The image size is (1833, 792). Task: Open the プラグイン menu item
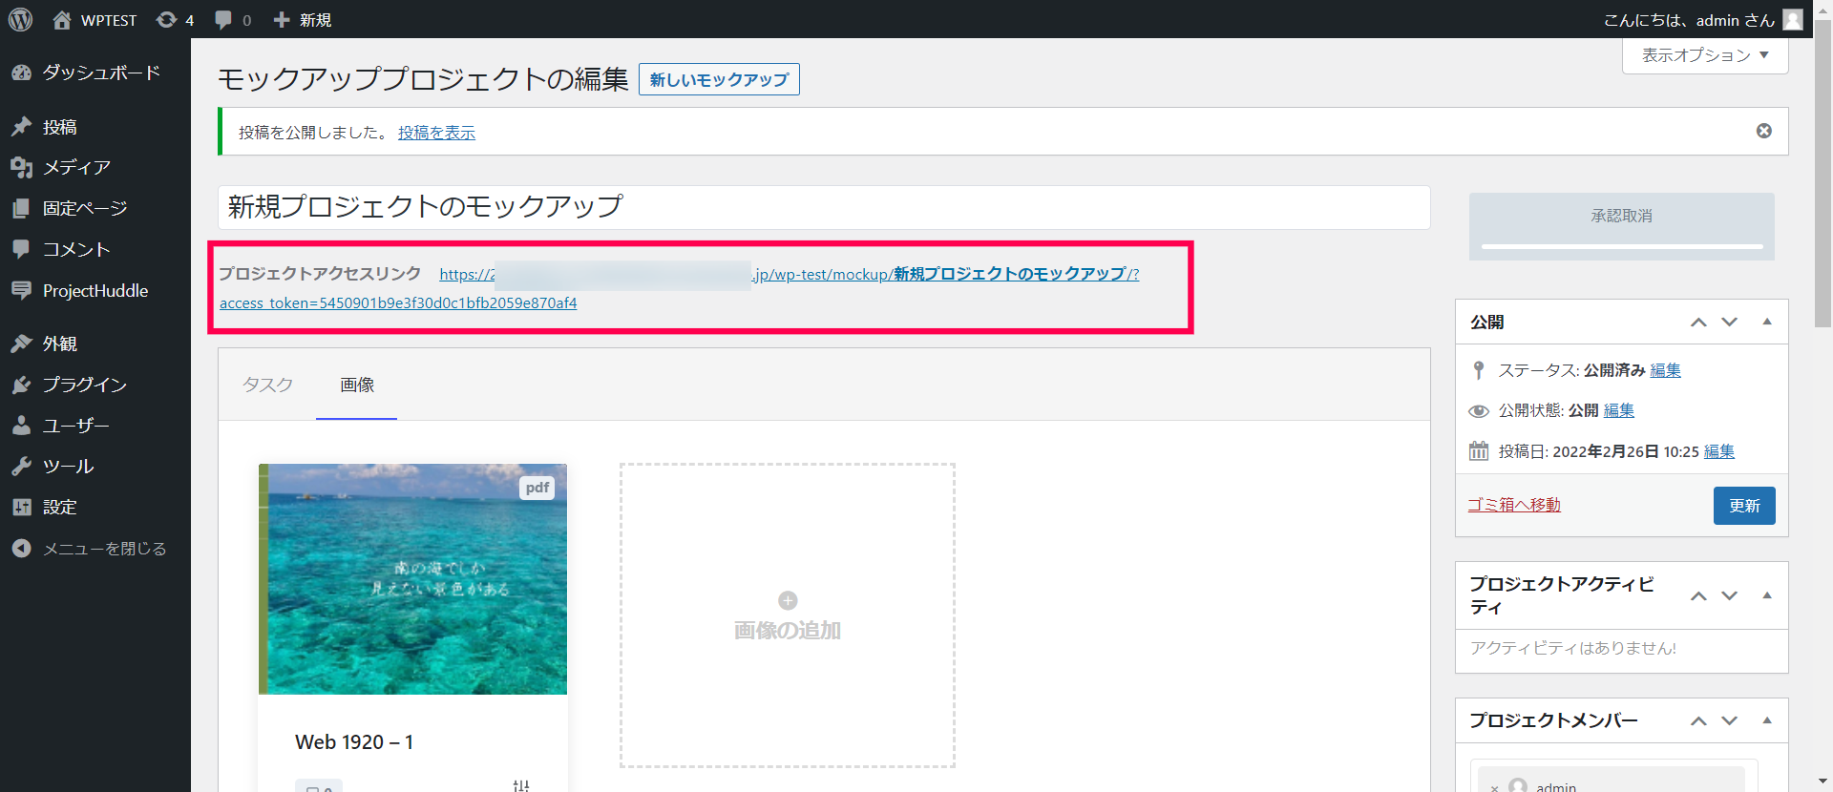click(x=95, y=385)
